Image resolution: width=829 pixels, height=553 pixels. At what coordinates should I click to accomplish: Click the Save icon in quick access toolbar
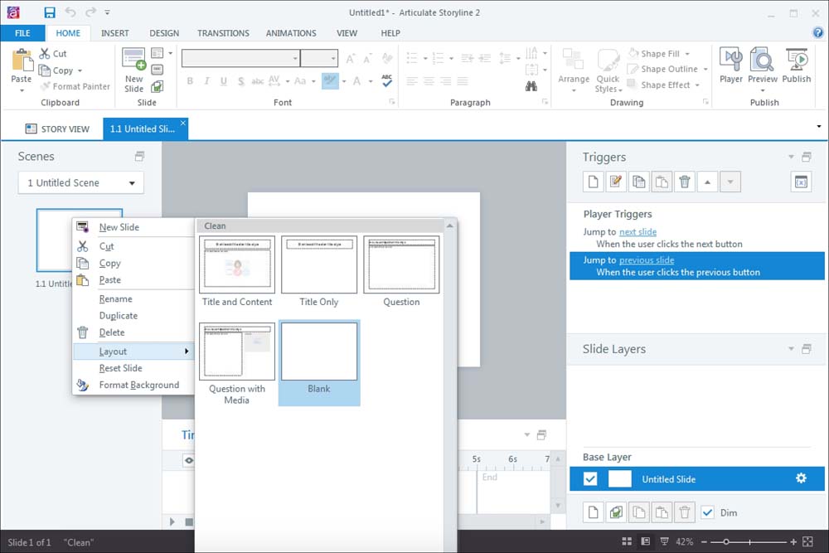50,12
